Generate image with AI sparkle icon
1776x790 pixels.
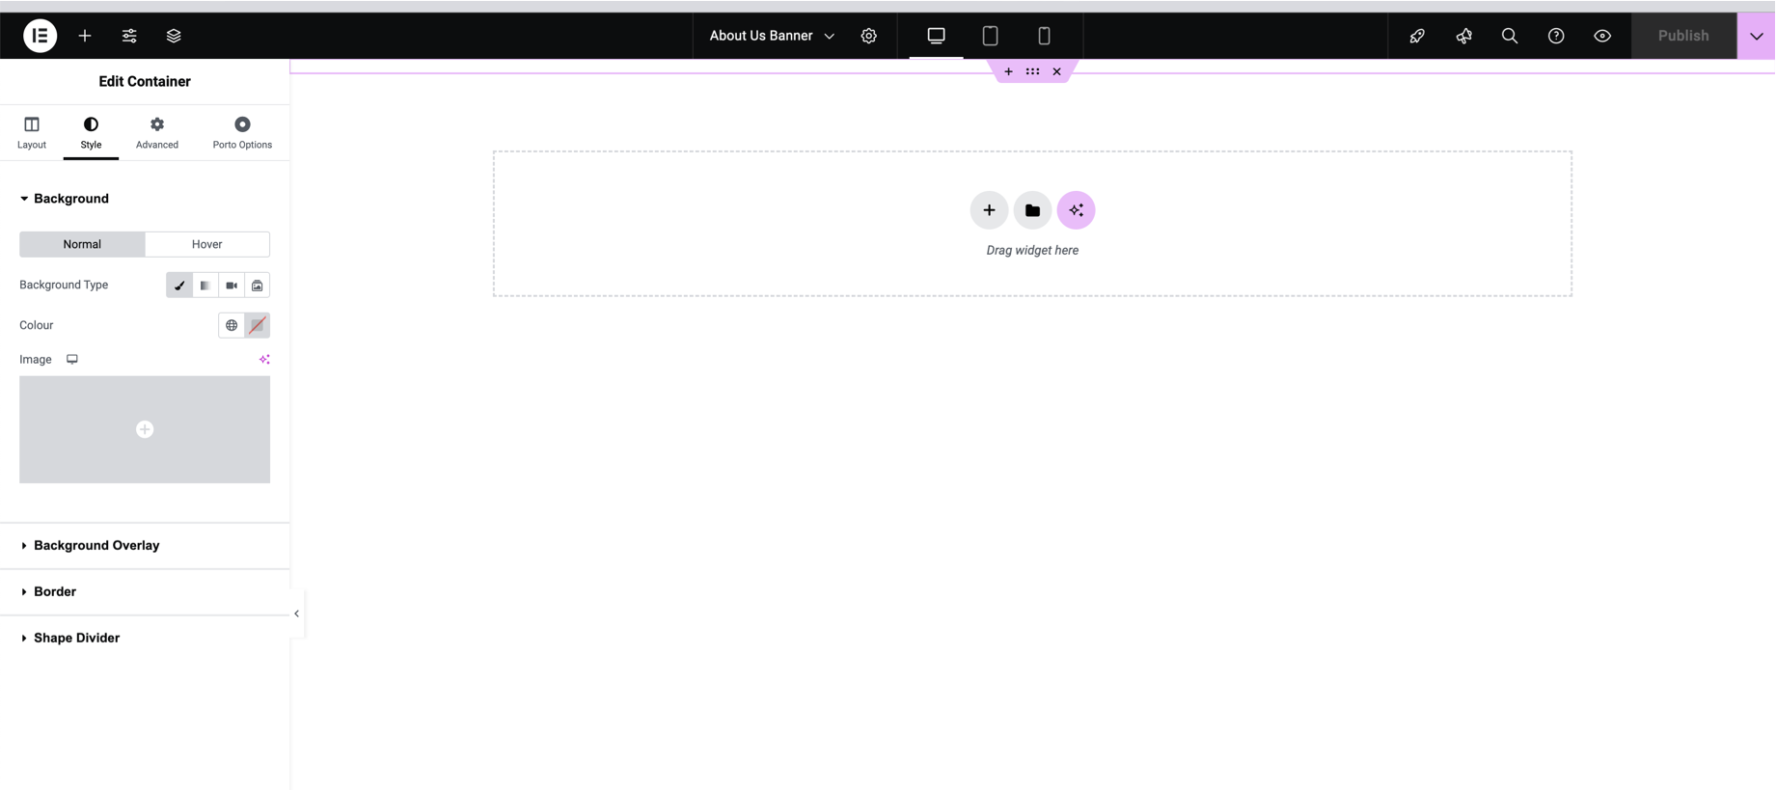tap(264, 359)
